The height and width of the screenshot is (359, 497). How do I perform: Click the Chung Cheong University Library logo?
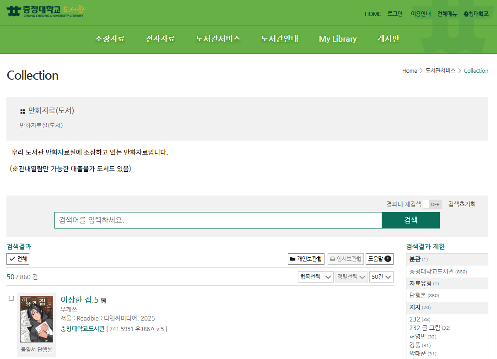(46, 11)
